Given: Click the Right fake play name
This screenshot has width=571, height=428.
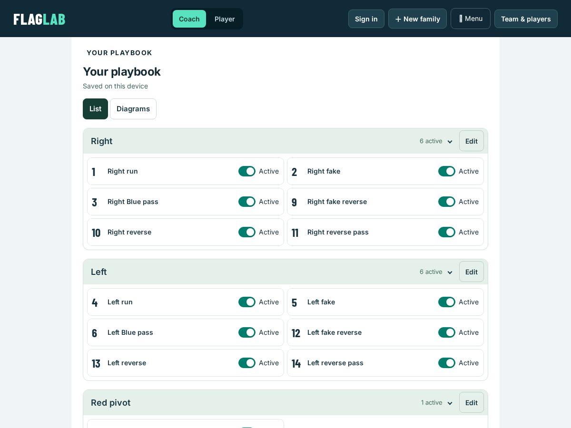Looking at the screenshot, I should [x=324, y=171].
